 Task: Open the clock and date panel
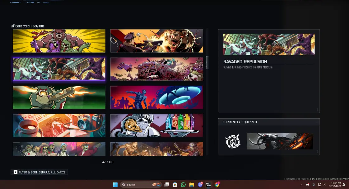coord(336,185)
